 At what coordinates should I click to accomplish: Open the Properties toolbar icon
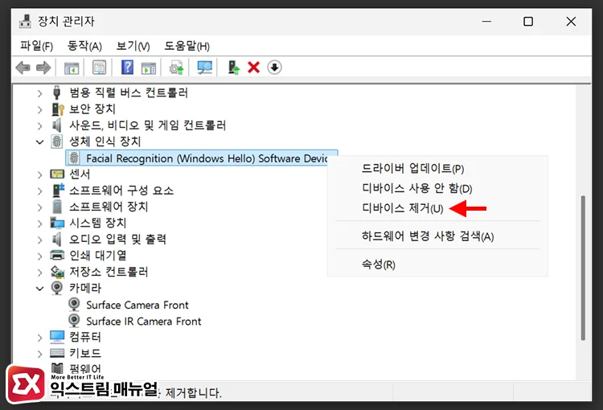point(99,68)
